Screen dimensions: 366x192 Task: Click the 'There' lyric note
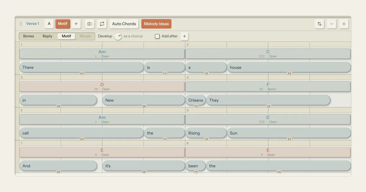[x=81, y=67]
